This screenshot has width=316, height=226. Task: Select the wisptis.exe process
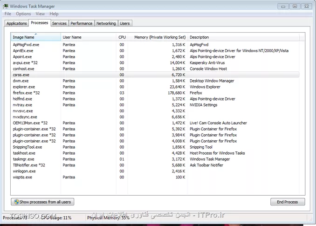[x=155, y=177]
